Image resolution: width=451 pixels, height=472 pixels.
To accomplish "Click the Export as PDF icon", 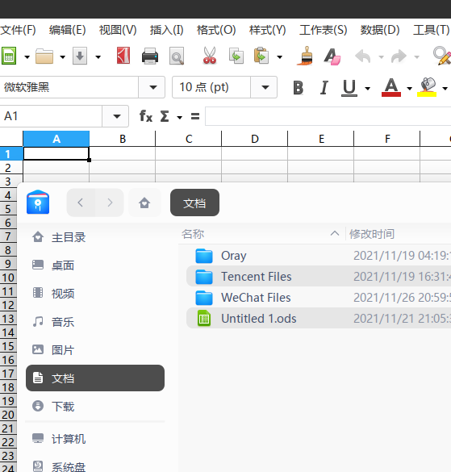I will point(123,56).
